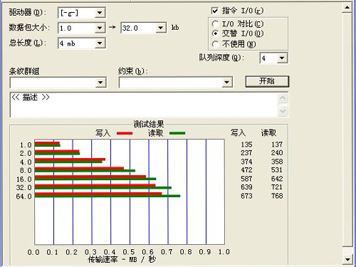
Task: Click the 64.0 row label in chart
Action: click(23, 197)
